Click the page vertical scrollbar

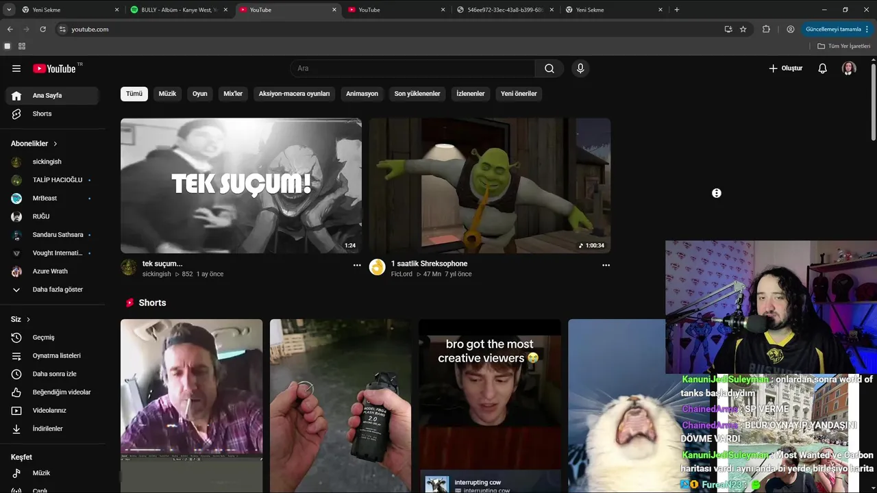coord(874,103)
